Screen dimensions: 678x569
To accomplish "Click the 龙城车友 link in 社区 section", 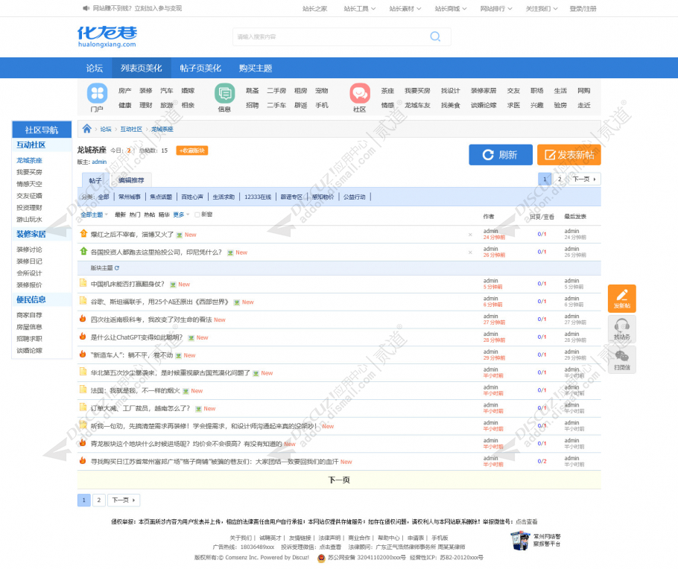I will (417, 105).
